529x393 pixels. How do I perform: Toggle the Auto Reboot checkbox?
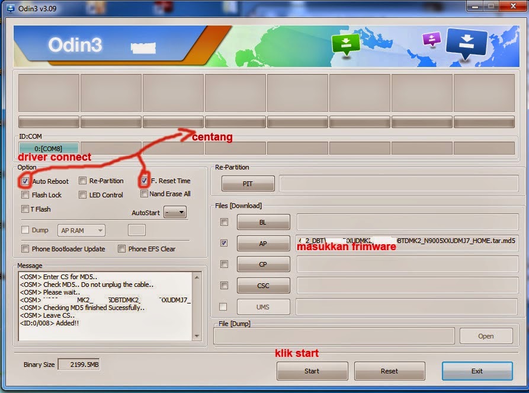(x=25, y=181)
